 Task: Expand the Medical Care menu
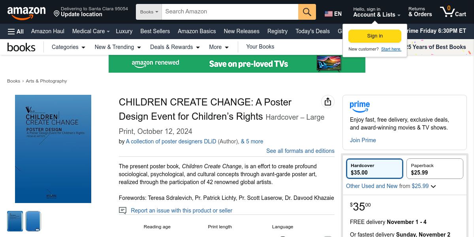90,31
